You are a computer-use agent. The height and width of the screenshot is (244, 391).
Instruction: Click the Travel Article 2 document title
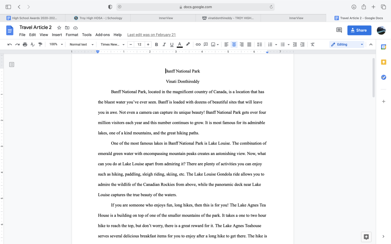click(x=35, y=27)
